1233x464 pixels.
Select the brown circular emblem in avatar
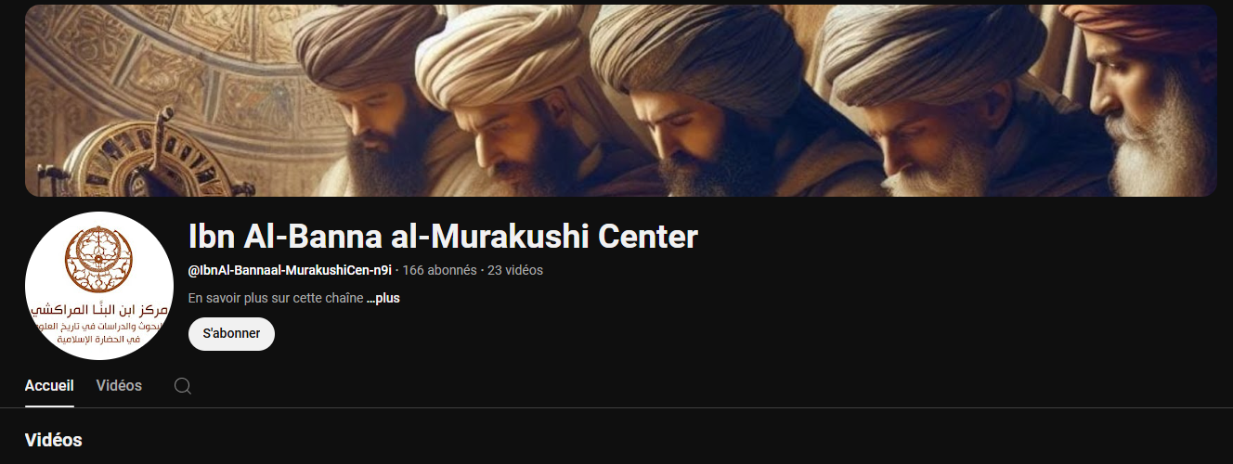98,259
